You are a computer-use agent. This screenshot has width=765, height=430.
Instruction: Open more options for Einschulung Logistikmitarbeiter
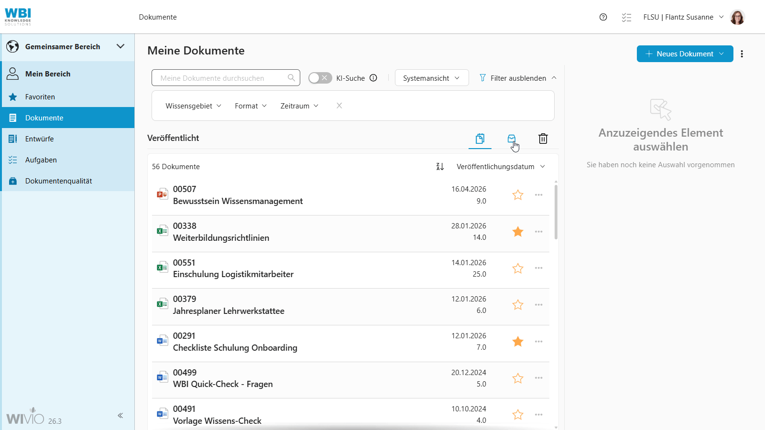[x=539, y=268]
